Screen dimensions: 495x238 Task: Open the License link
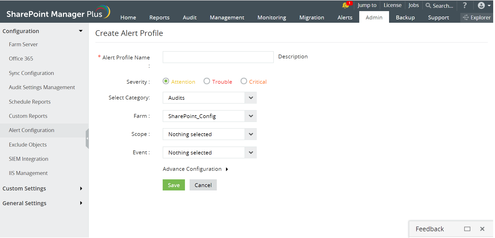coord(392,5)
